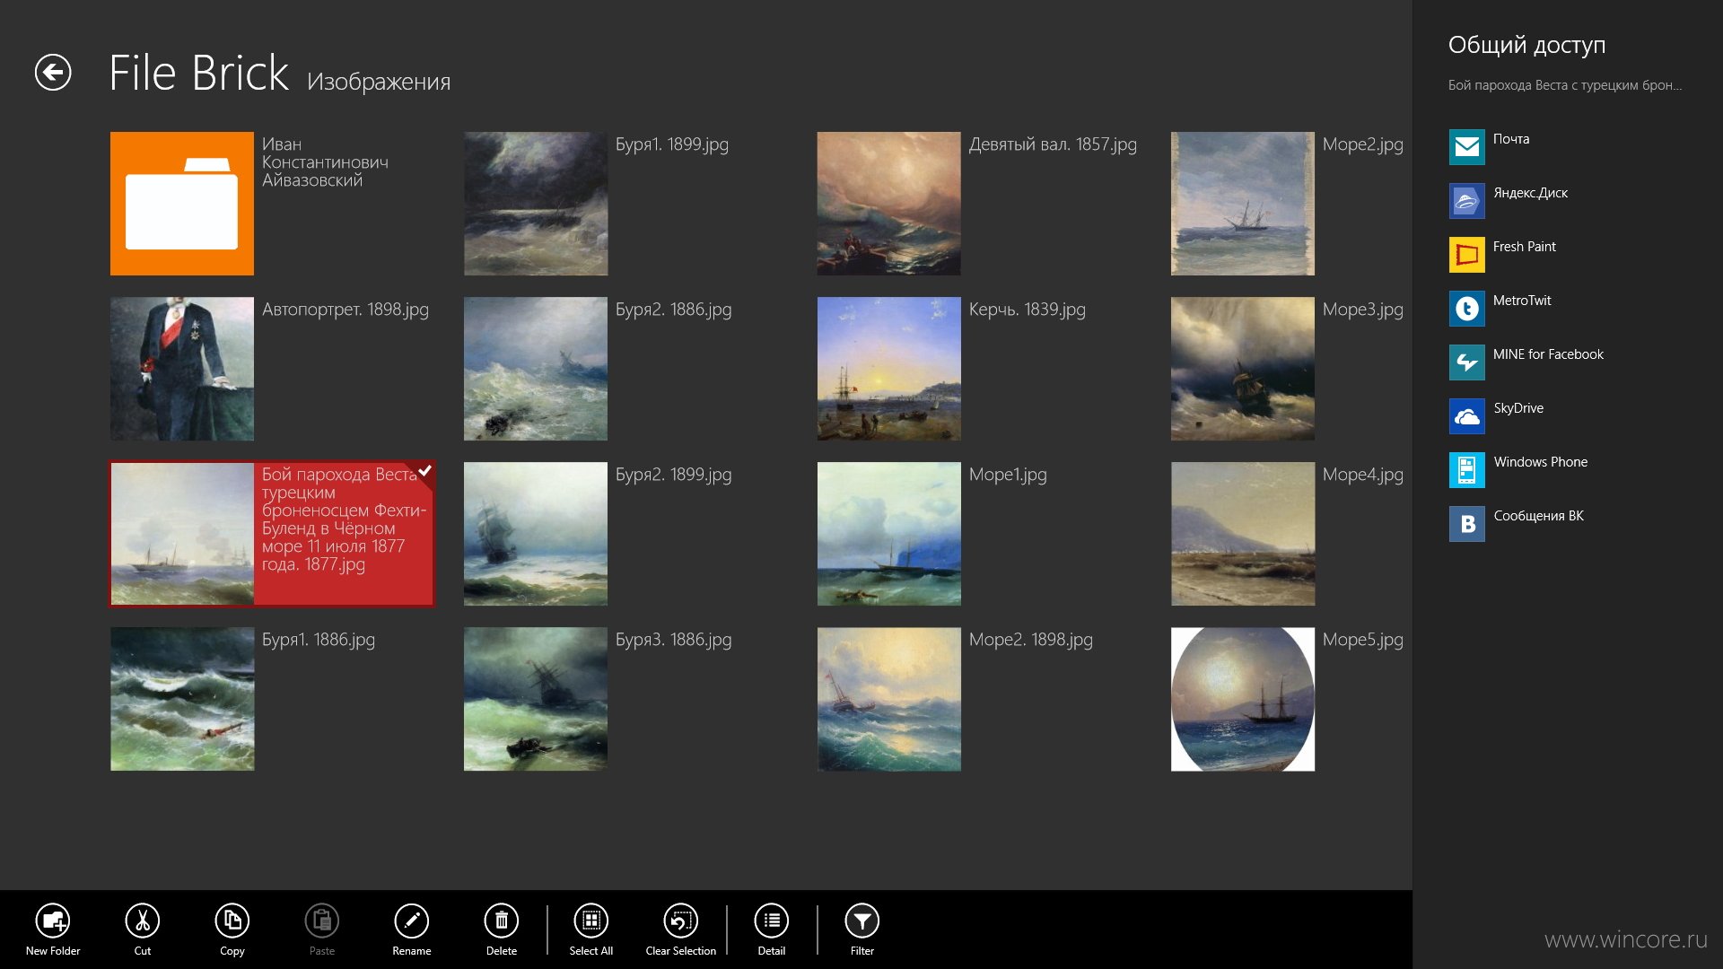Image resolution: width=1723 pixels, height=969 pixels.
Task: Click the shared item name under Общий доступ
Action: pos(1565,85)
